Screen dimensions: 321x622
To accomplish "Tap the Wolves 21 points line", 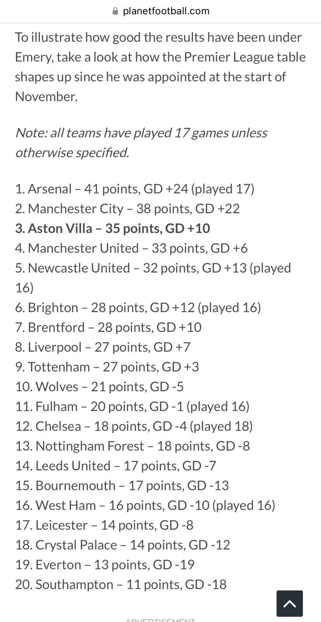I will (99, 387).
